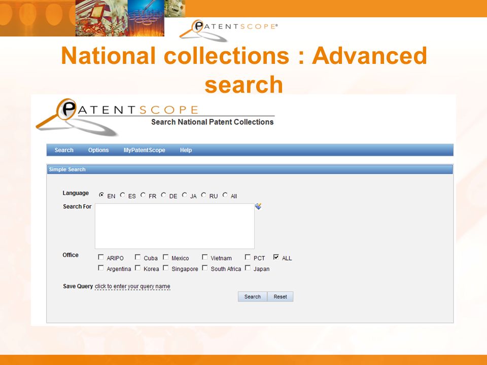Click the Reset button
487x365 pixels.
point(280,297)
